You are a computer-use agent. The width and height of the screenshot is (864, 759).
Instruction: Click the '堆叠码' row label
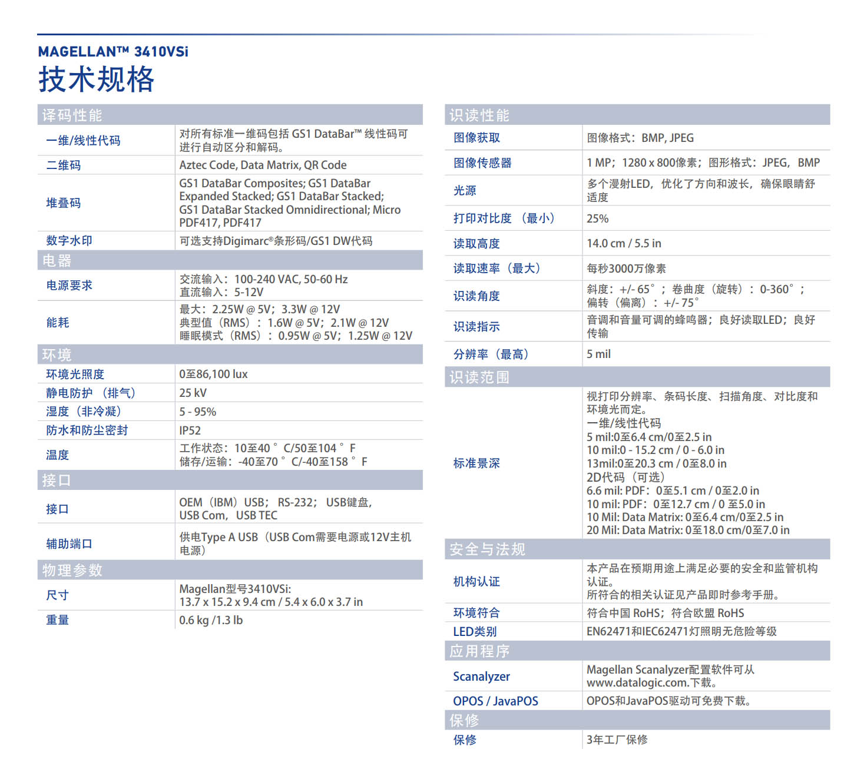[64, 203]
